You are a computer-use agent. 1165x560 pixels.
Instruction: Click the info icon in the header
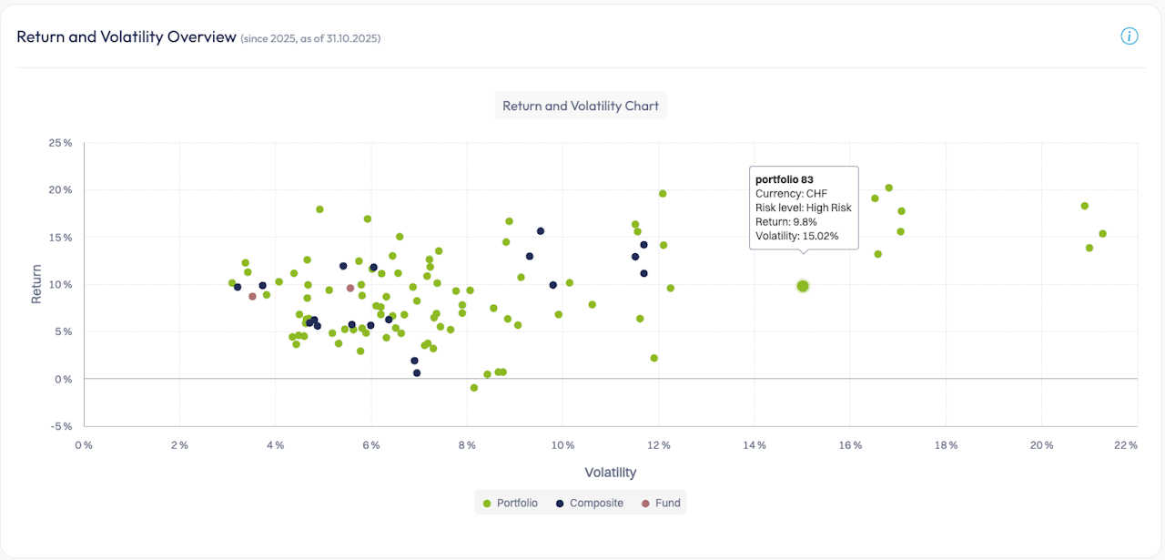click(x=1130, y=36)
